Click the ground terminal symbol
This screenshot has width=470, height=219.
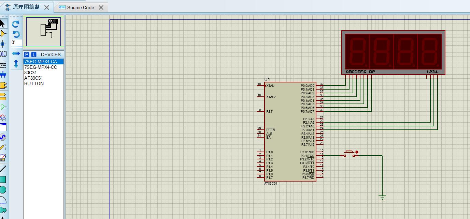382,198
